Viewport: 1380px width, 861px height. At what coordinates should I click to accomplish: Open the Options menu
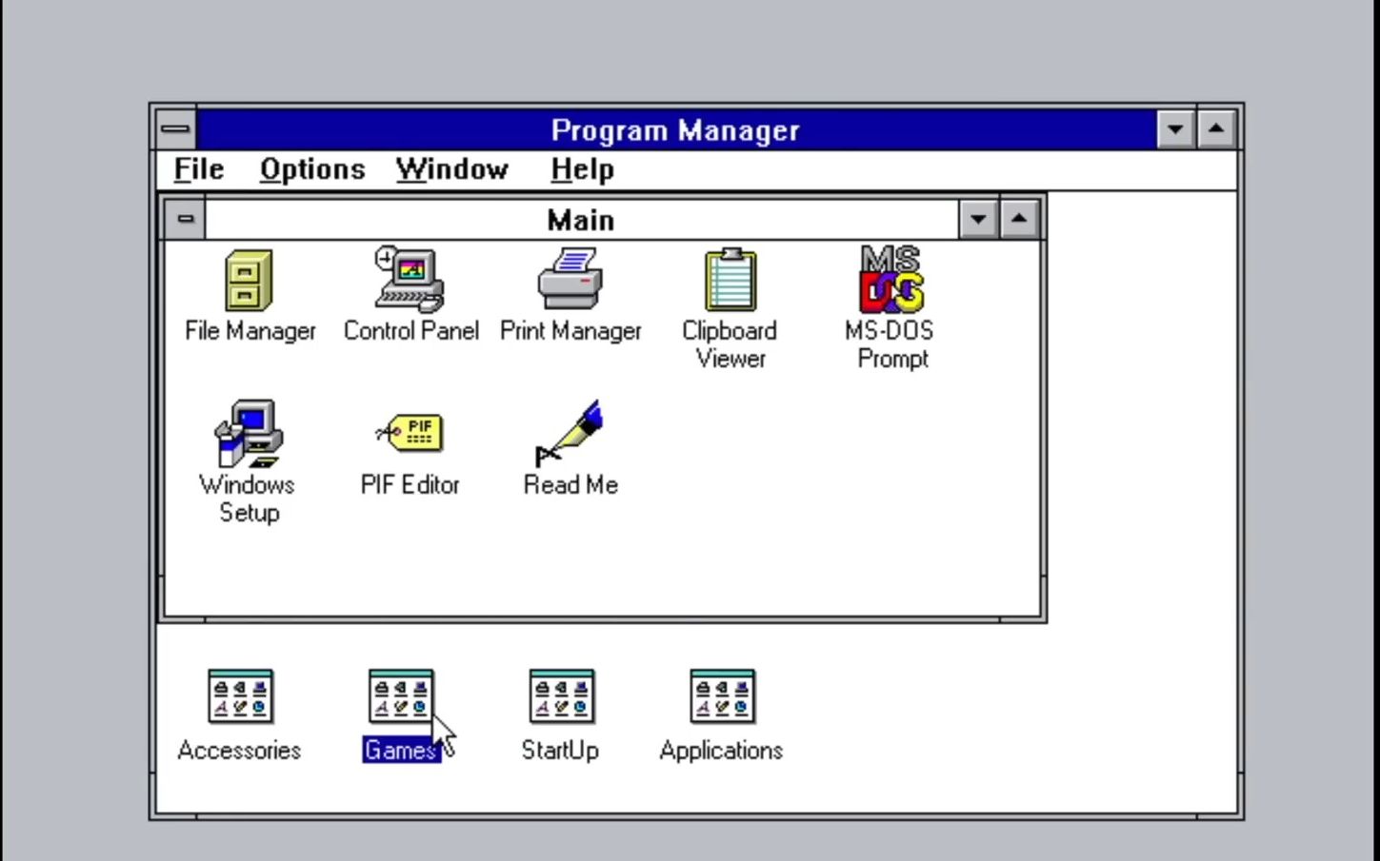pos(312,169)
